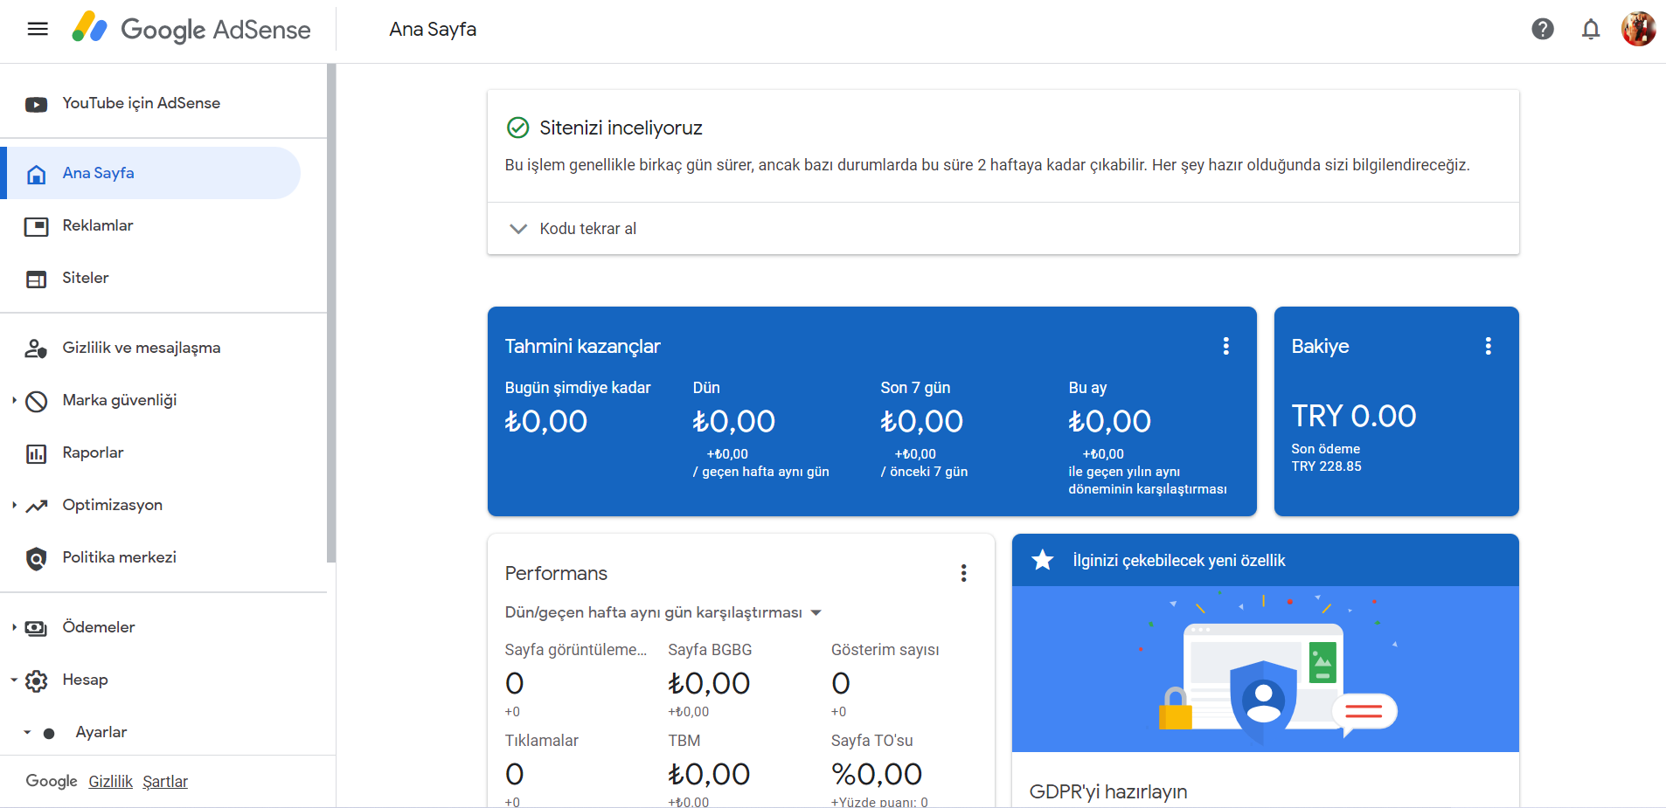Click the Siteler web page icon

pyautogui.click(x=36, y=279)
